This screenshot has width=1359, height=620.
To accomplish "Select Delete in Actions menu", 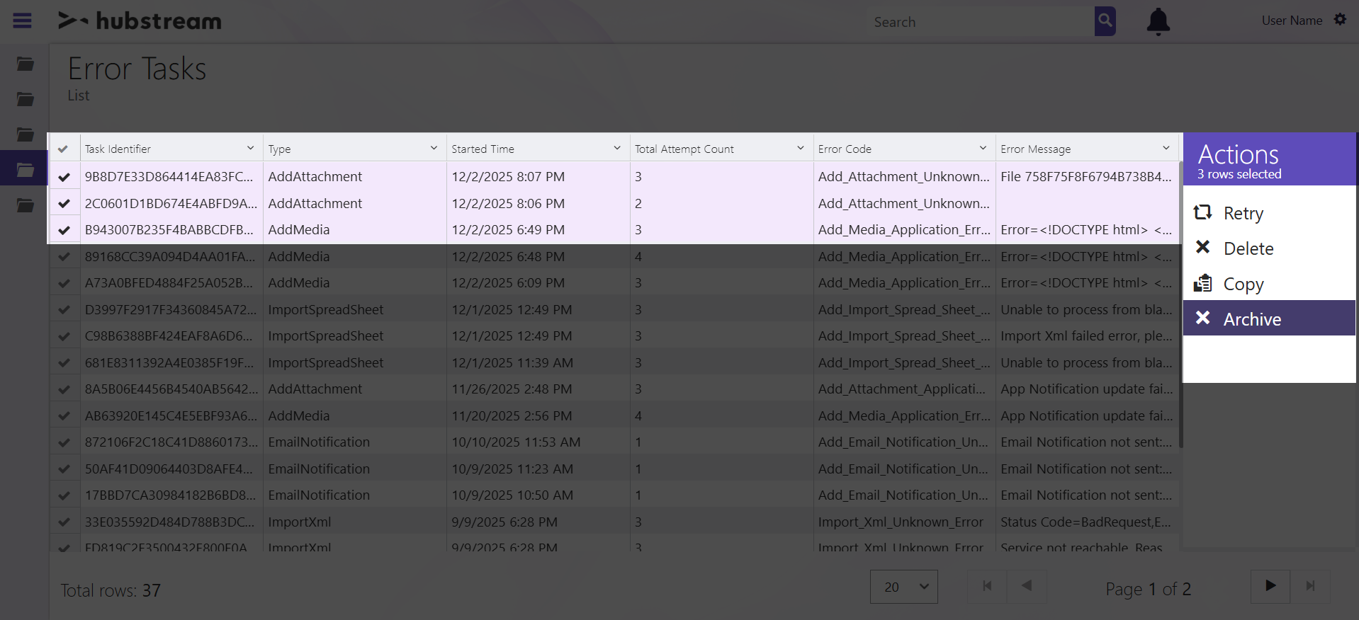I will [x=1269, y=248].
